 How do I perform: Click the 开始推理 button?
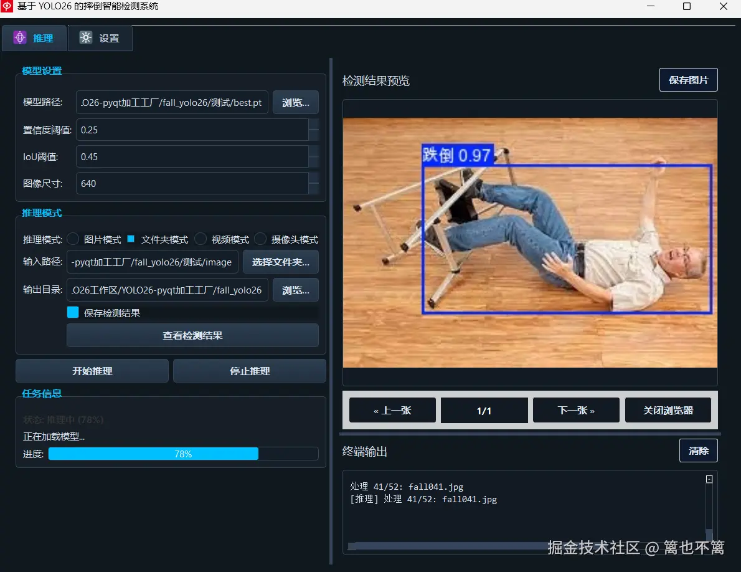[92, 370]
